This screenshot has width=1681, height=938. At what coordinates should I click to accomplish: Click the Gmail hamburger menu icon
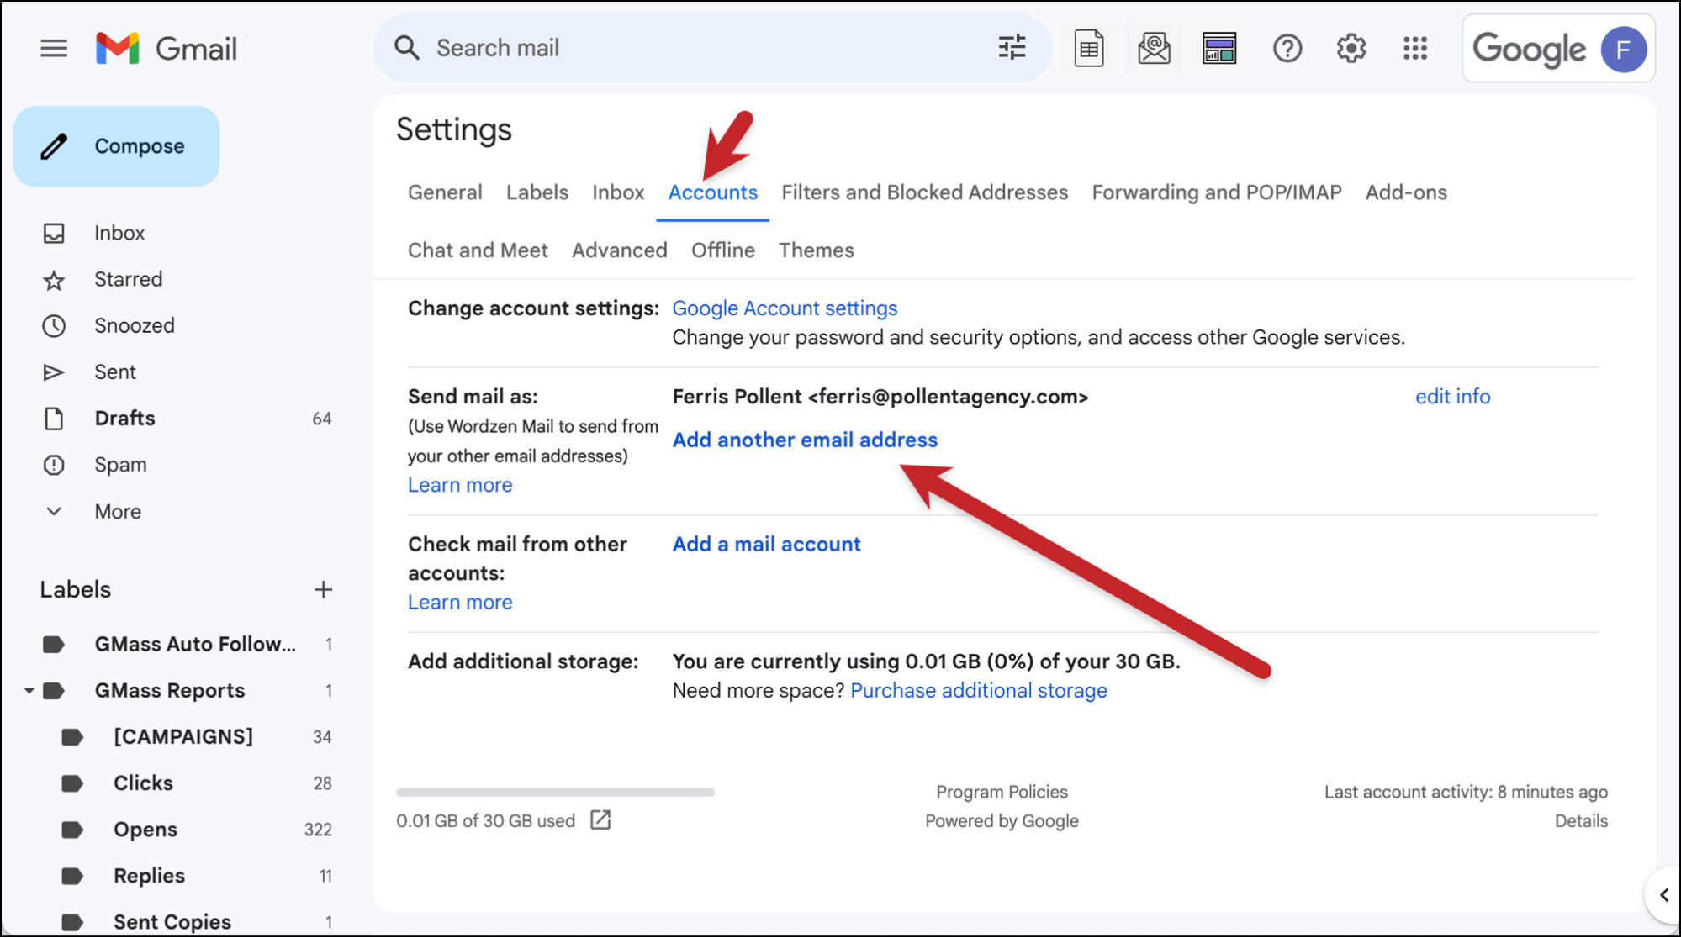click(x=55, y=47)
